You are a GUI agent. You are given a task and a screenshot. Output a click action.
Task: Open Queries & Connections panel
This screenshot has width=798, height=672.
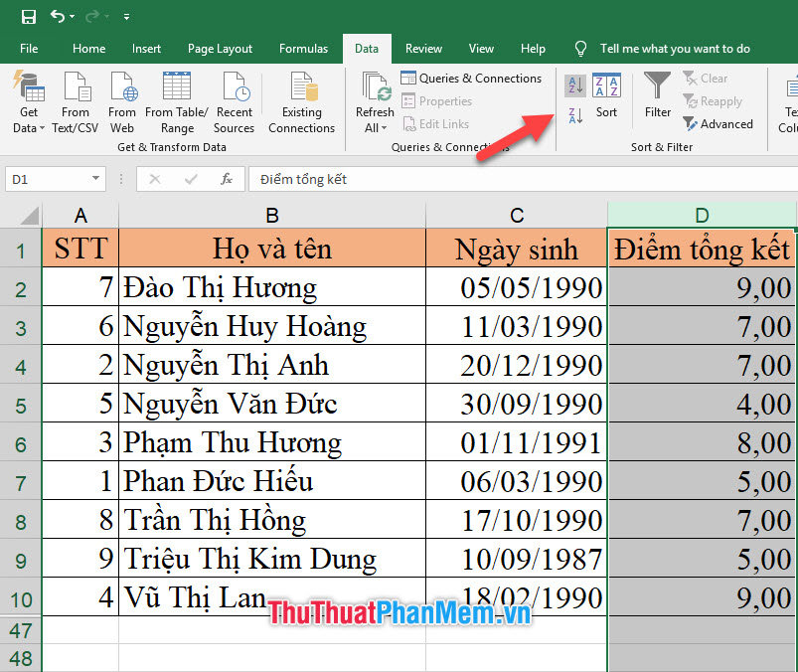pyautogui.click(x=472, y=78)
